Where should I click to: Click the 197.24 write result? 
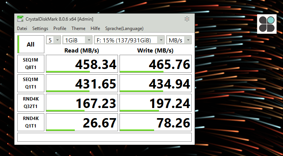tap(156, 103)
